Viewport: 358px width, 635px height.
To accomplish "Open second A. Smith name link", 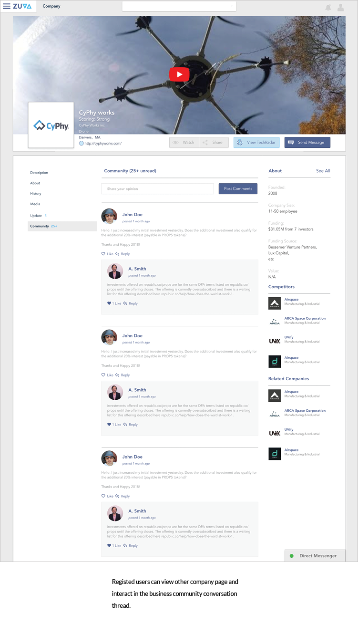I will (x=137, y=390).
